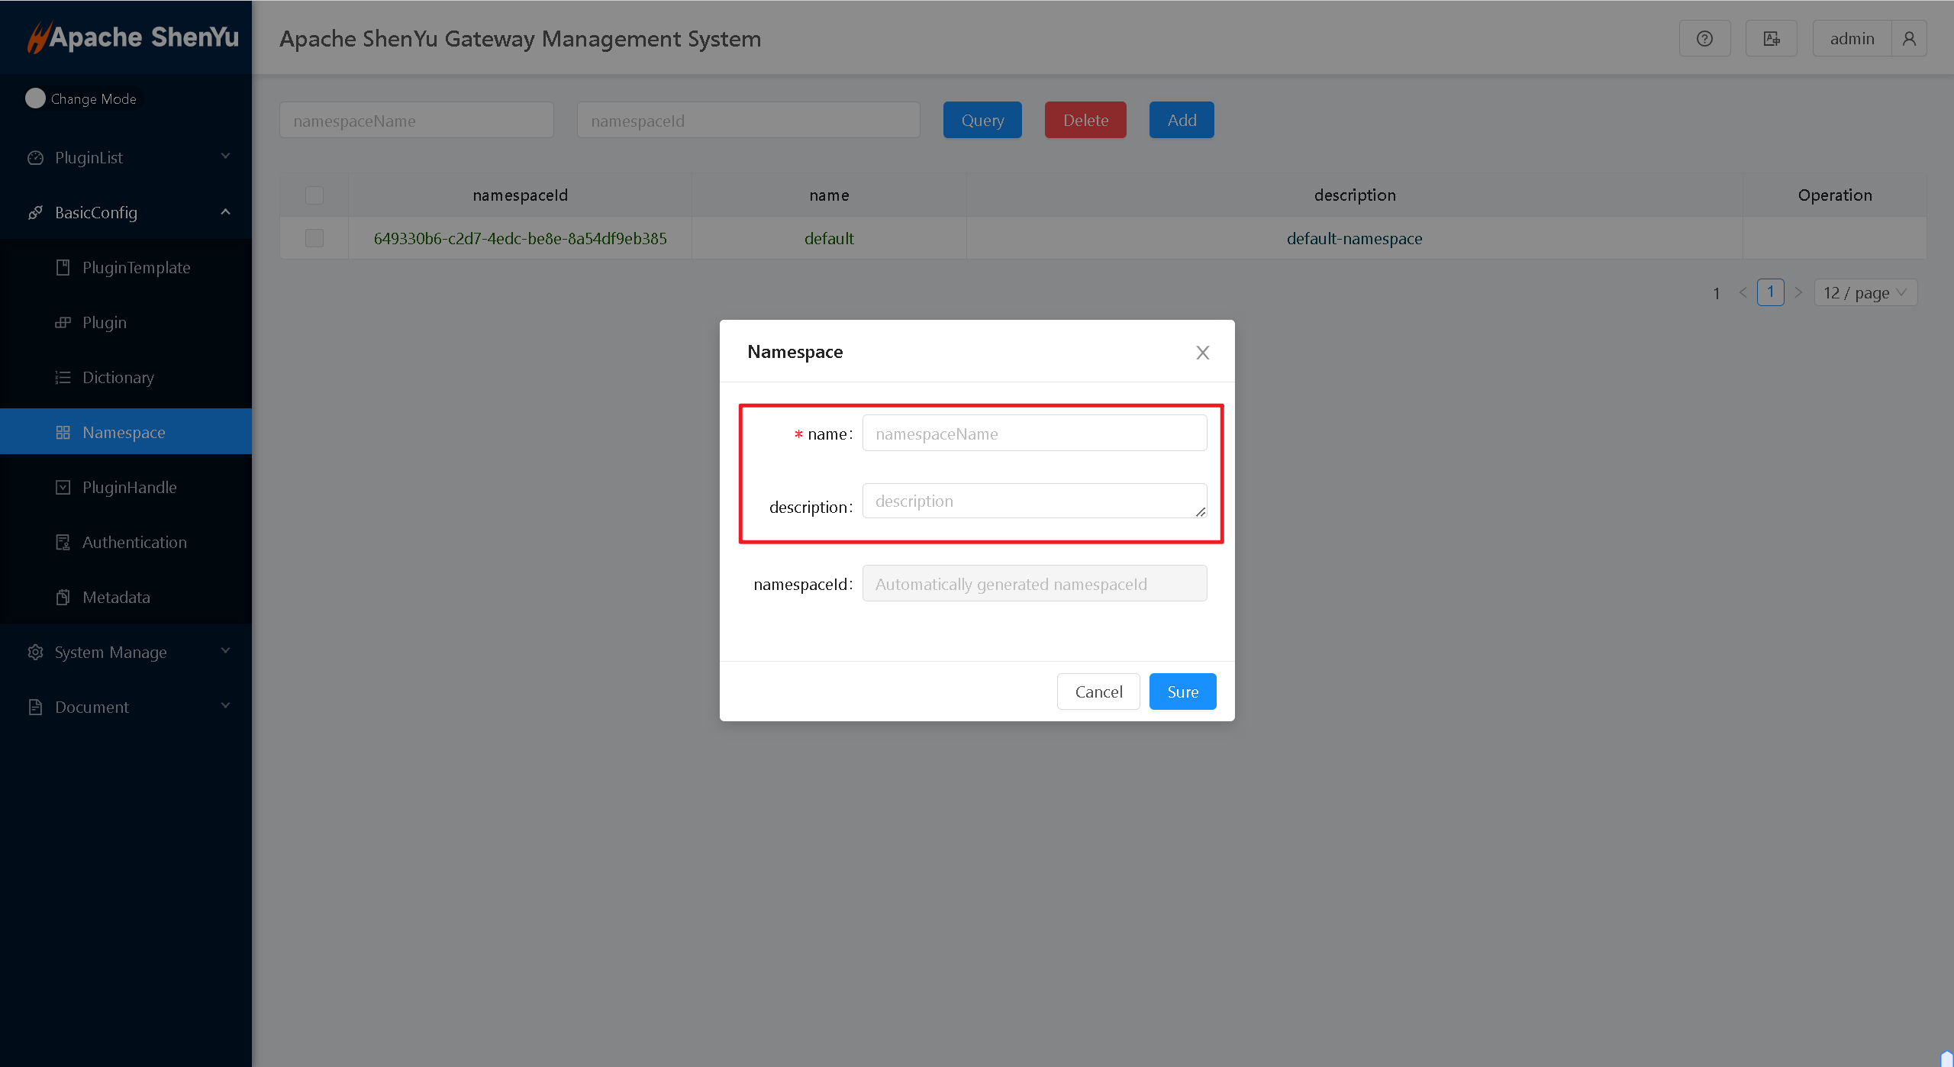This screenshot has width=1954, height=1067.
Task: Click the Authentication icon in sidebar
Action: coord(63,543)
